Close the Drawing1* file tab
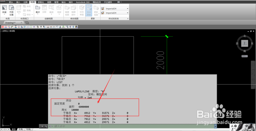This screenshot has width=256, height=131. [21, 23]
